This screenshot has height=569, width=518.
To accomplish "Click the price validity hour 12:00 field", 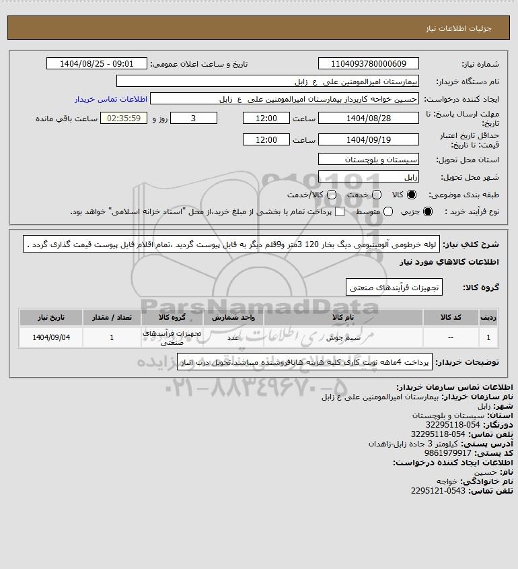I will (266, 139).
